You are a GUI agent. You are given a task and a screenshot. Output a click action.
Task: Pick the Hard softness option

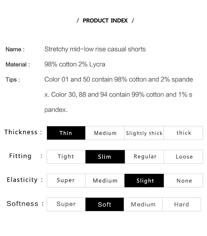(x=182, y=204)
